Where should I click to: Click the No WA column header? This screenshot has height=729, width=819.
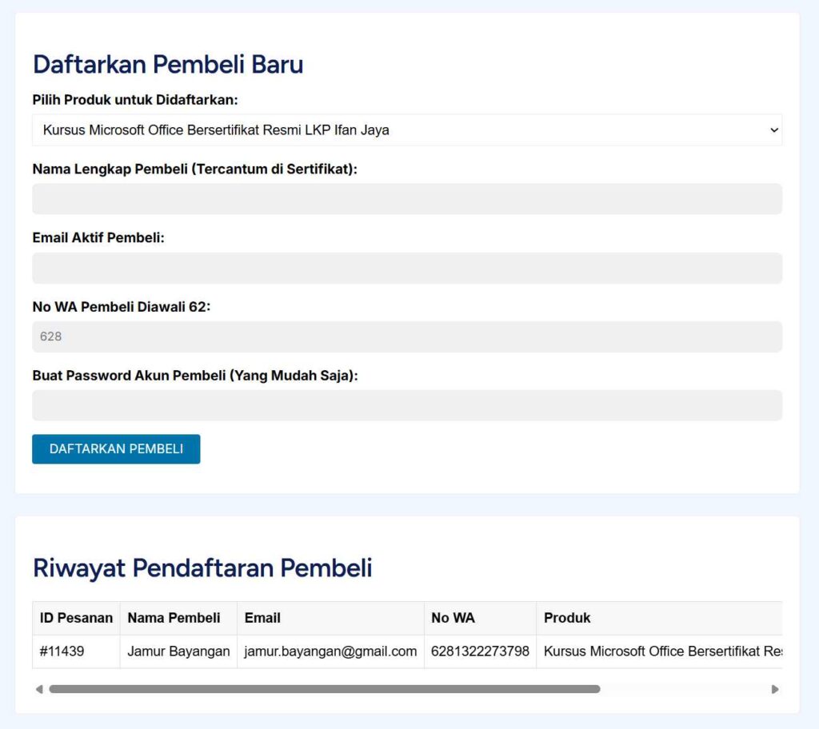(x=453, y=618)
